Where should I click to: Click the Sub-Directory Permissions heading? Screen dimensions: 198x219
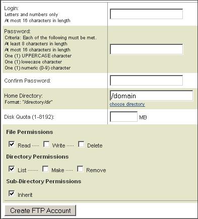click(x=44, y=181)
